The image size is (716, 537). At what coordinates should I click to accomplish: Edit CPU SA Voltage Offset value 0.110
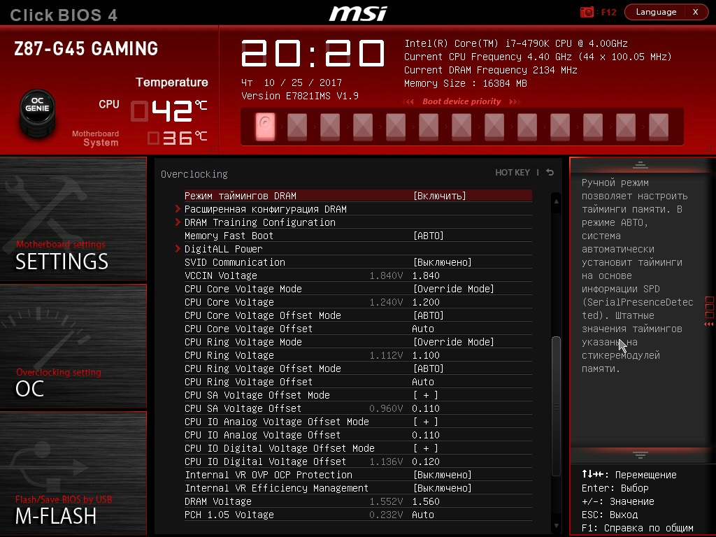click(x=426, y=408)
